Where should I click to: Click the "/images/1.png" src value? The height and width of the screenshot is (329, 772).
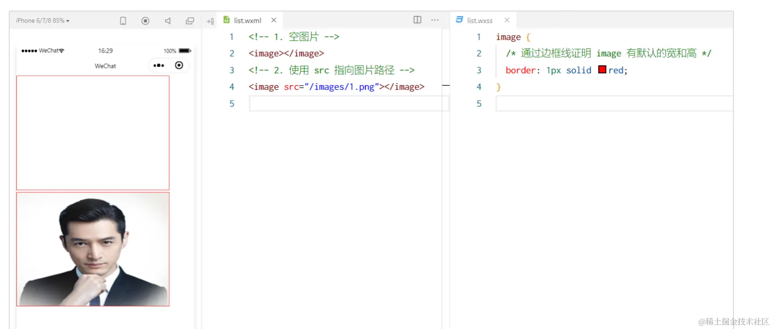click(x=342, y=87)
